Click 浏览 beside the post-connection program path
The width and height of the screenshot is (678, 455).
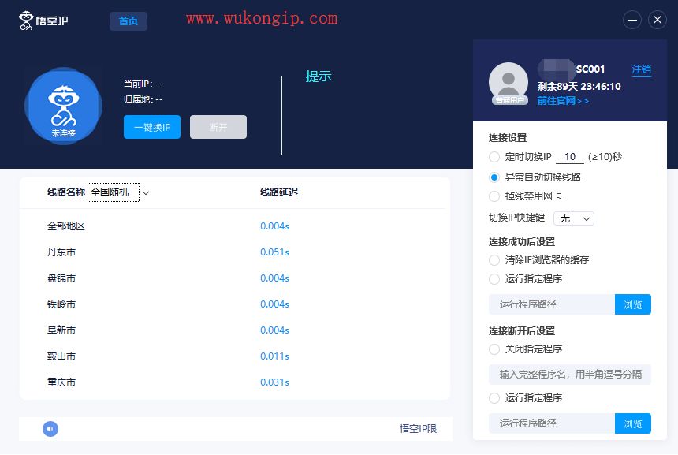632,304
